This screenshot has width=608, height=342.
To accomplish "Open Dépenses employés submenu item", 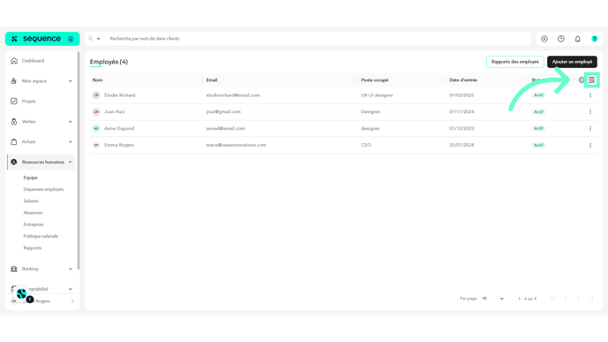I will (43, 189).
